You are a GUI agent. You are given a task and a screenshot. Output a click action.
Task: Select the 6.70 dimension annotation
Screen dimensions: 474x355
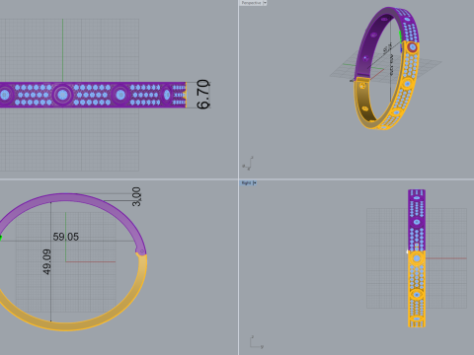pos(202,95)
